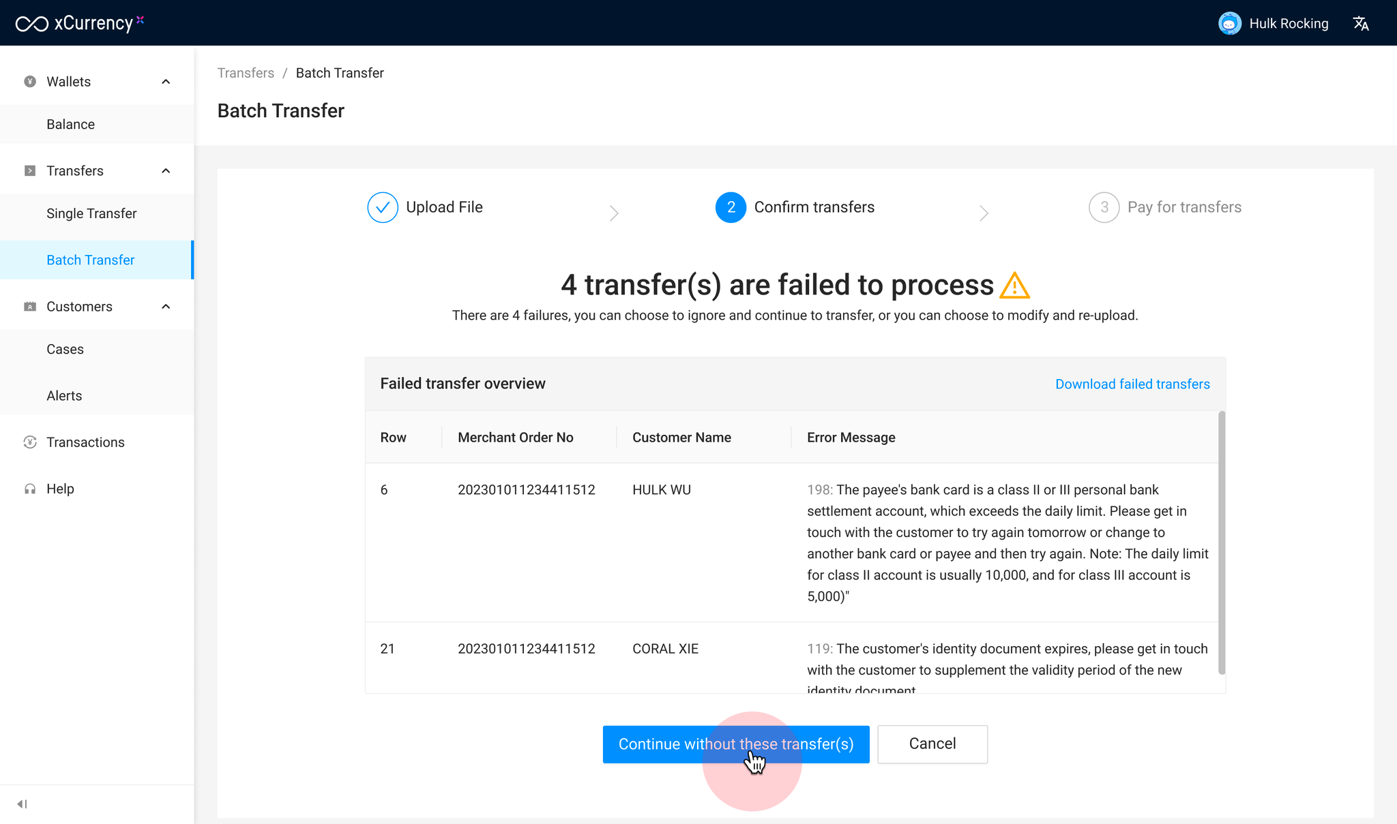Click the yellow warning triangle icon
Viewport: 1397px width, 824px height.
1014,286
